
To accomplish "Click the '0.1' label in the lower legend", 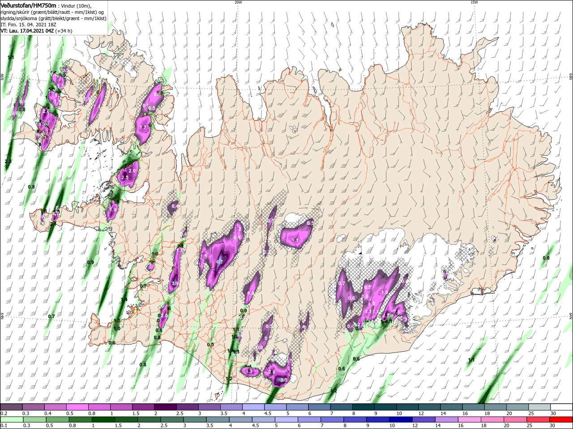I will (x=4, y=426).
